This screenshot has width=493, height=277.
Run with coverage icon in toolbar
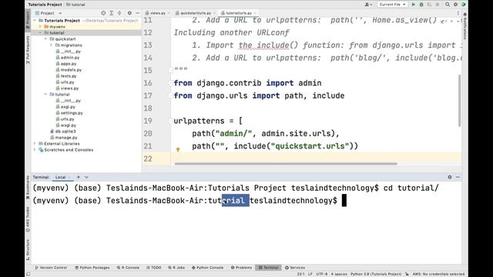coord(429,5)
